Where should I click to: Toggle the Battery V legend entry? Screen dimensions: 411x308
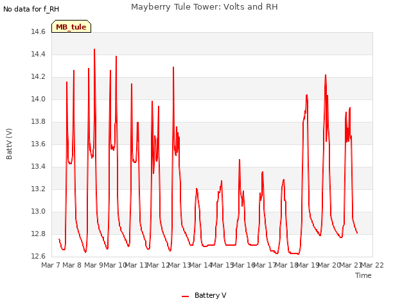click(204, 295)
